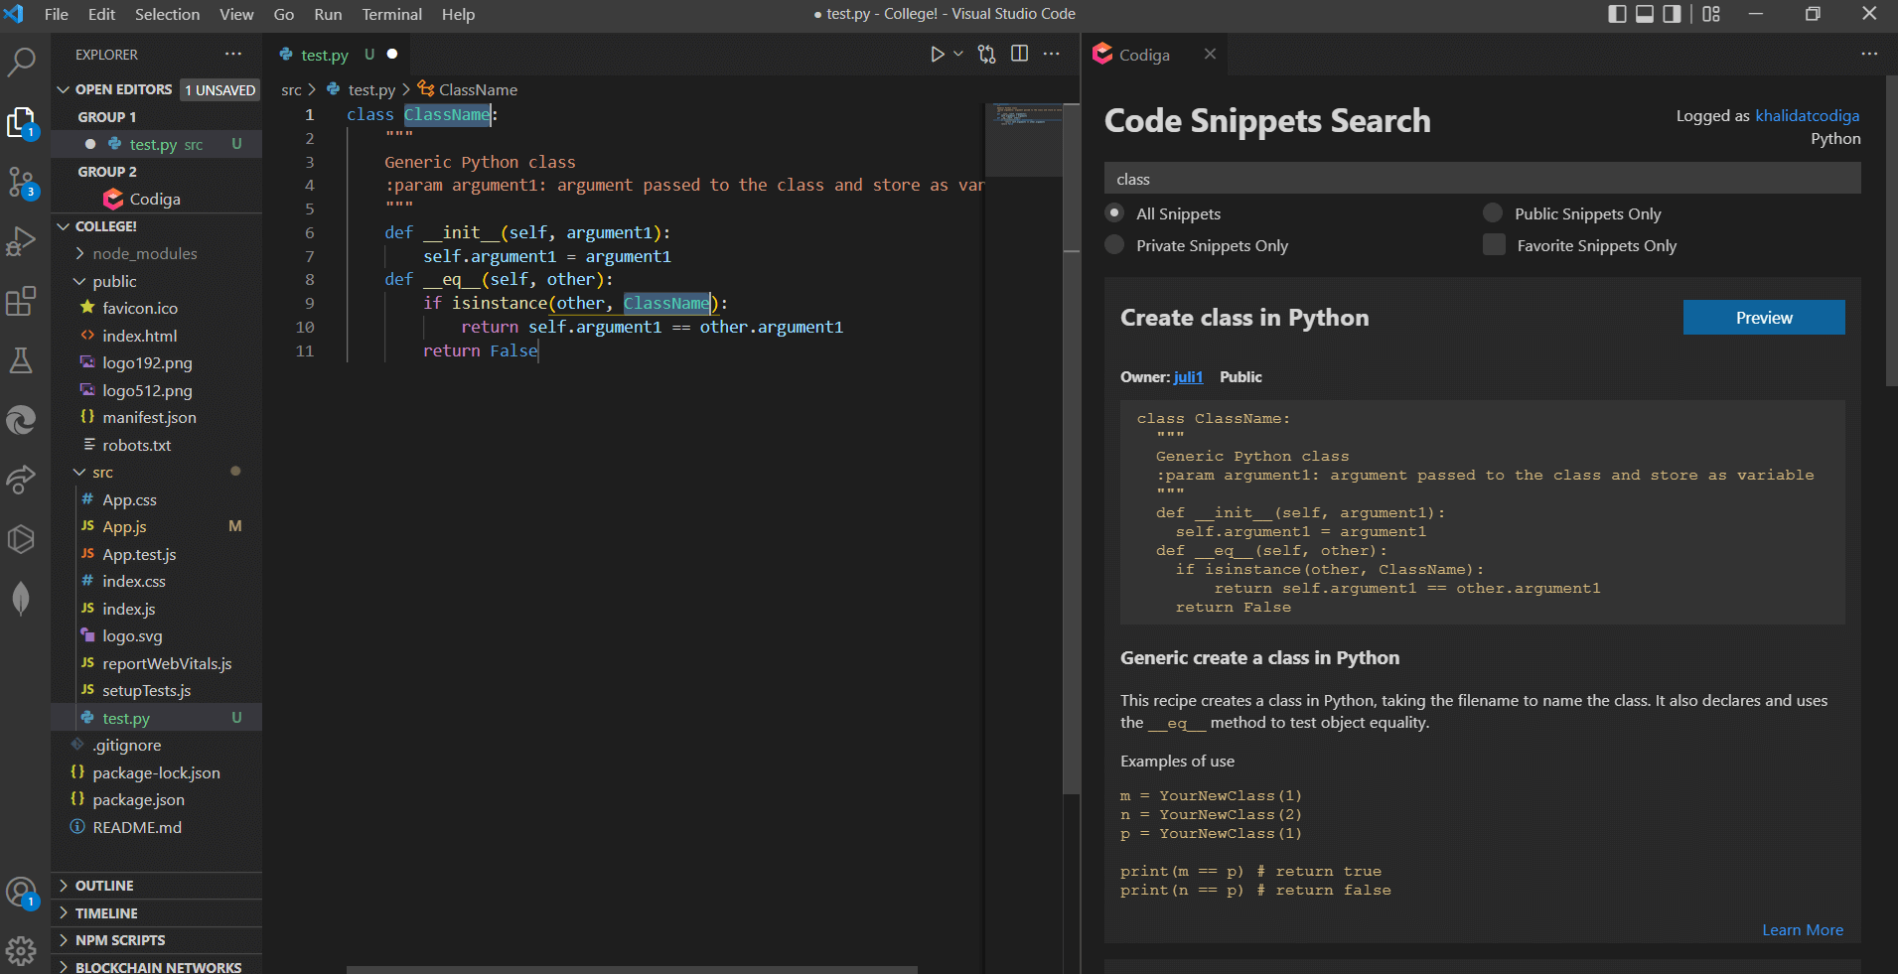Viewport: 1898px width, 974px height.
Task: Run the Python file with play icon
Action: pyautogui.click(x=937, y=55)
